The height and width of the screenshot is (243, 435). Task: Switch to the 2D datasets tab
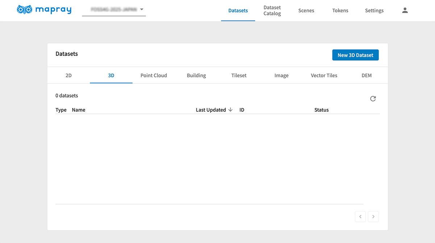tap(69, 75)
